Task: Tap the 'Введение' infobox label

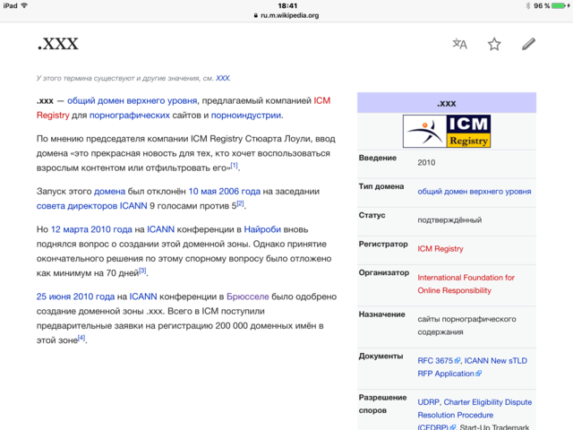Action: [378, 158]
